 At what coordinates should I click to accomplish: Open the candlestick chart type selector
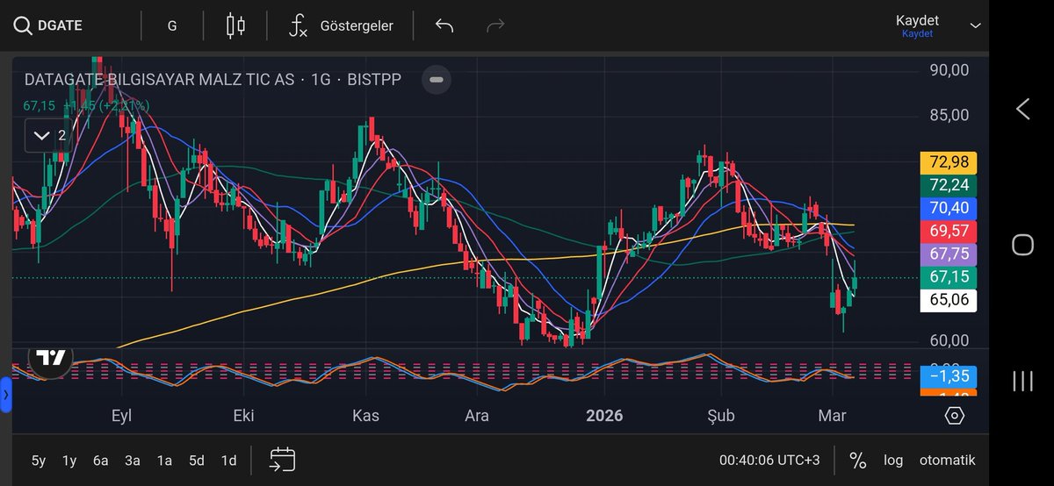pyautogui.click(x=235, y=25)
